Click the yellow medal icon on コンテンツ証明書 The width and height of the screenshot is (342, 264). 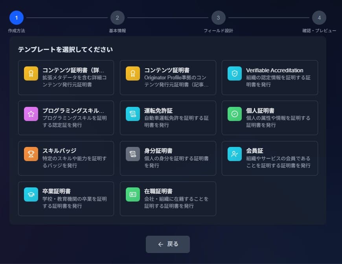coord(132,73)
